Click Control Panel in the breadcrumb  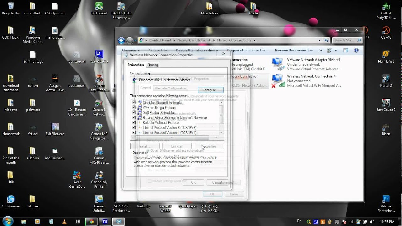point(160,40)
